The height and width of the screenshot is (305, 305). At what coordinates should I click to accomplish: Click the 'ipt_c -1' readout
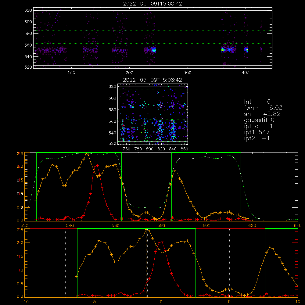tap(258, 126)
